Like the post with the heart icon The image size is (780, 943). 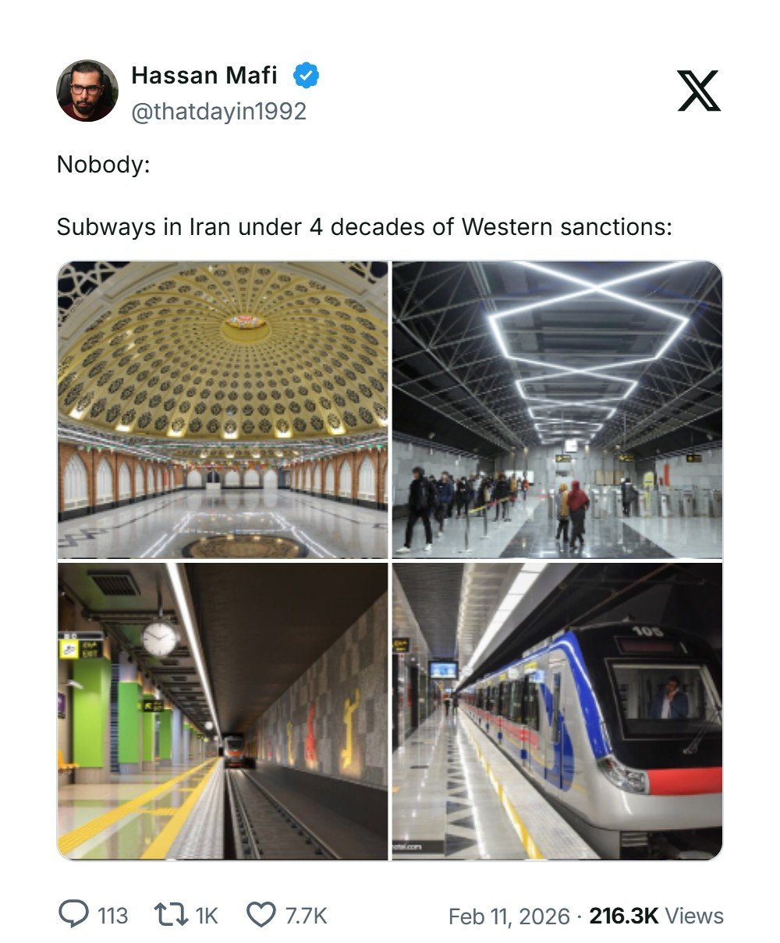[261, 914]
